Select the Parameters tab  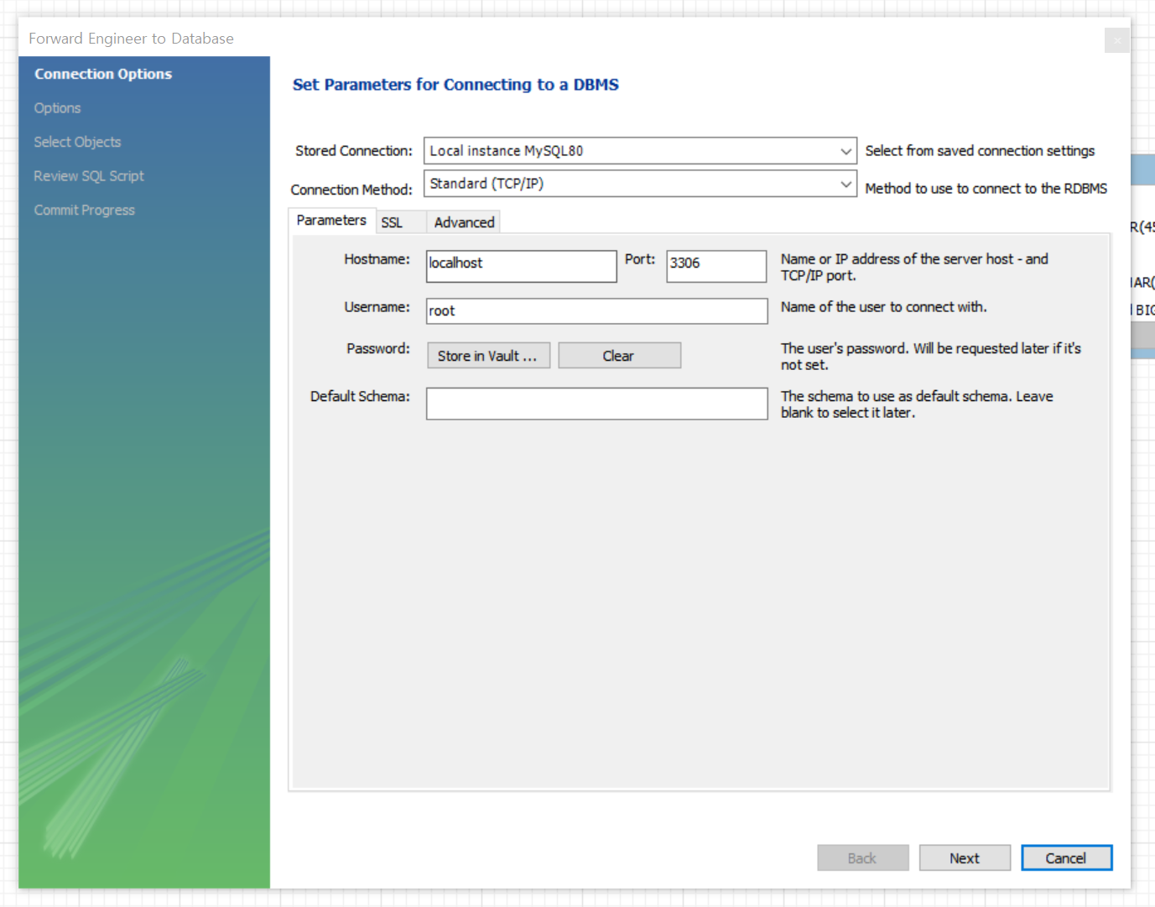click(x=332, y=220)
